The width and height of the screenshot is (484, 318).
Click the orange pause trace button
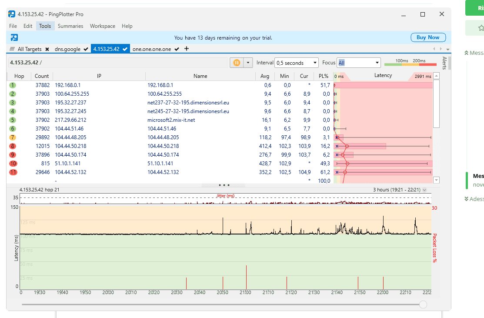coord(237,63)
